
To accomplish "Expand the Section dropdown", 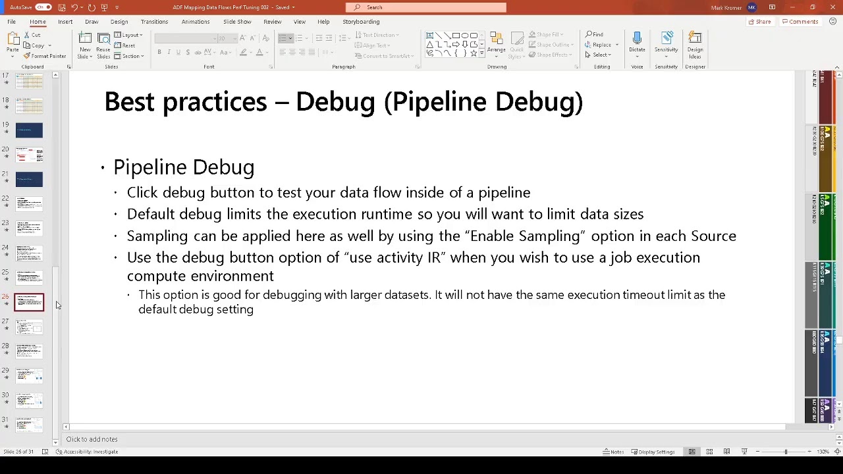I will [130, 56].
